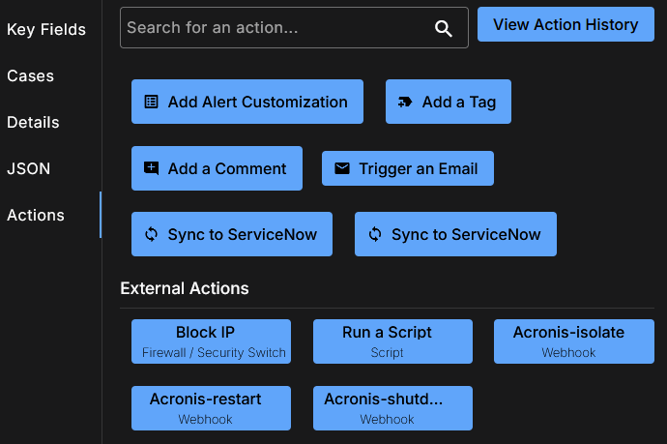667x444 pixels.
Task: Choose the Run a Script action
Action: 392,341
